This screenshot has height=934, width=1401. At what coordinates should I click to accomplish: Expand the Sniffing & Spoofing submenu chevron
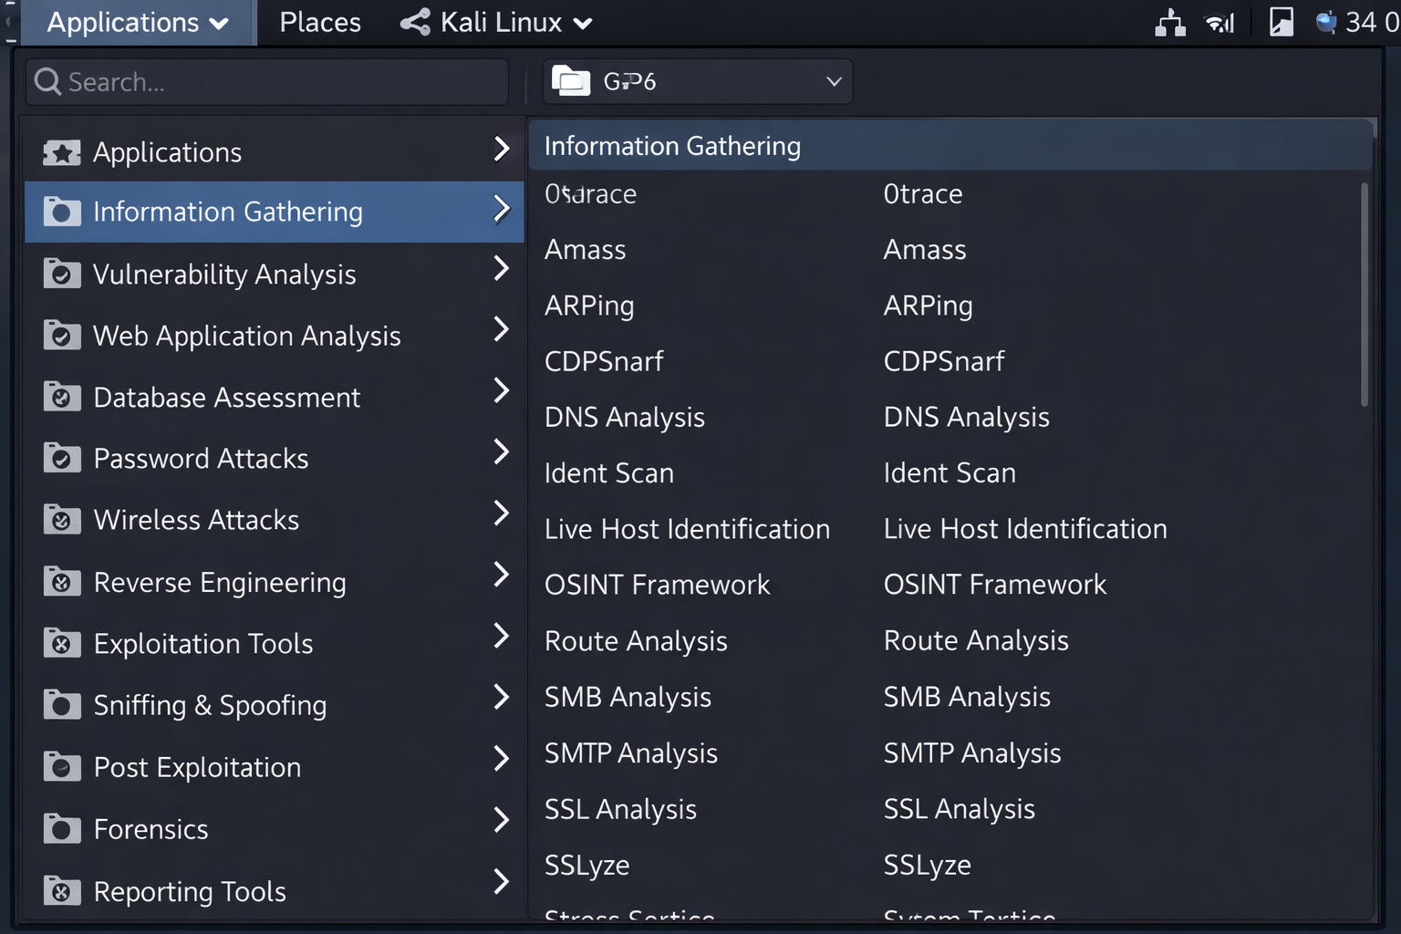coord(502,697)
